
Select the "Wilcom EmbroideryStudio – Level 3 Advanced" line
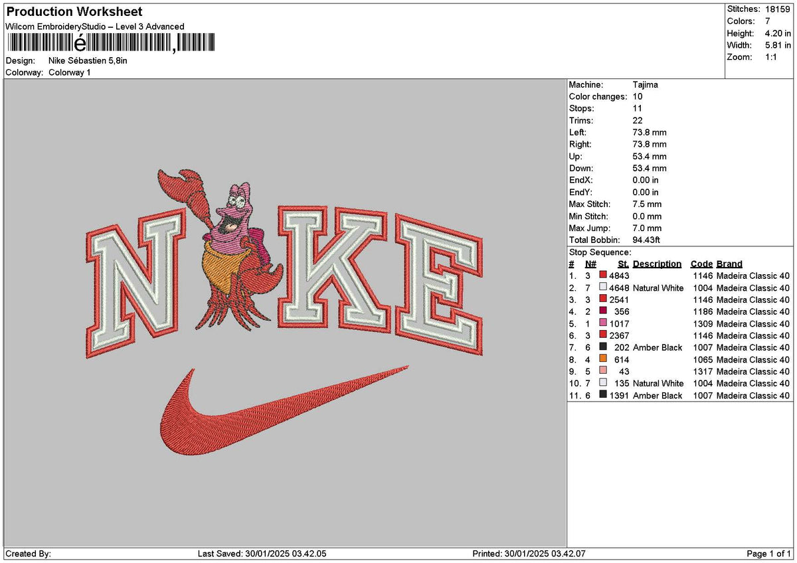95,27
